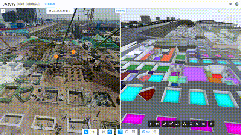Select the eraser icon in dark toolbar
The height and width of the screenshot is (135, 241).
211,124
